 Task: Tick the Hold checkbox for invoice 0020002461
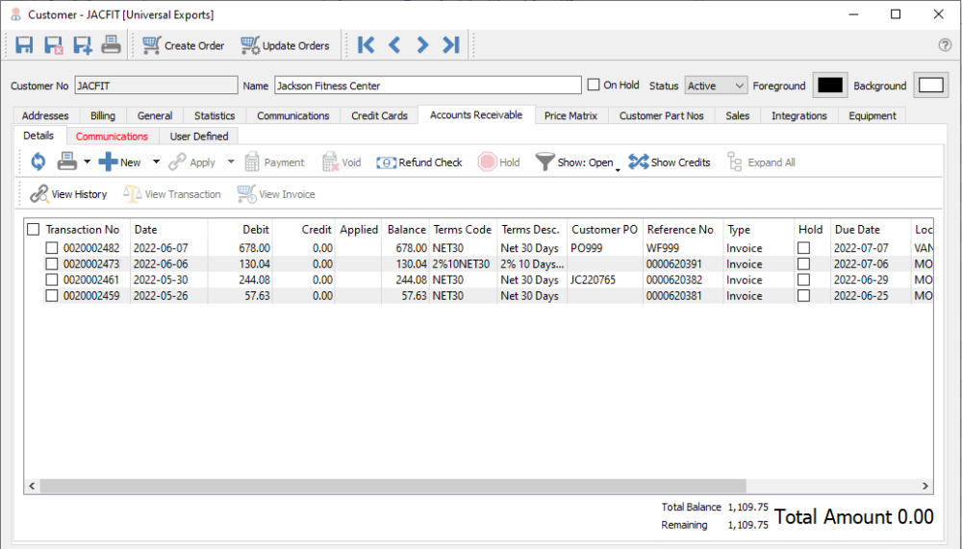click(804, 280)
